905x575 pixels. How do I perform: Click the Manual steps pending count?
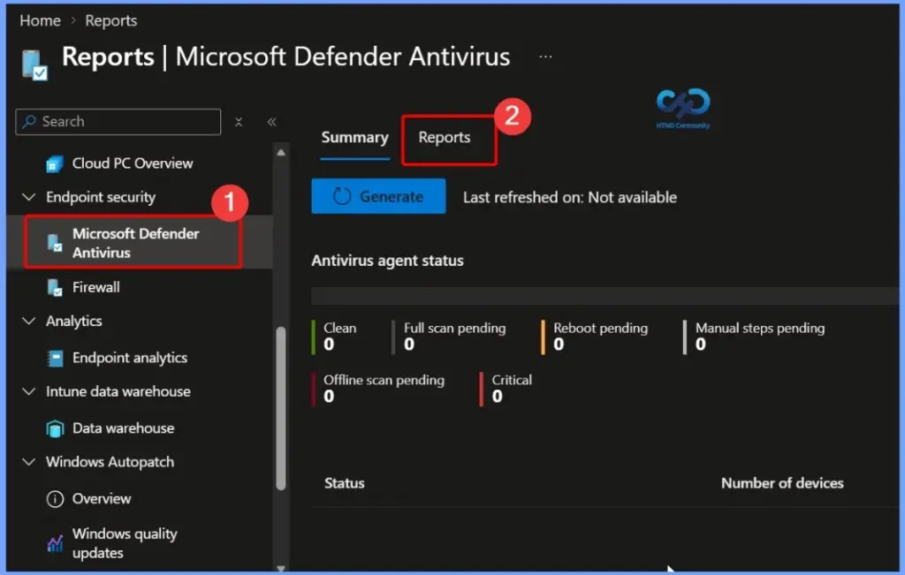(701, 344)
